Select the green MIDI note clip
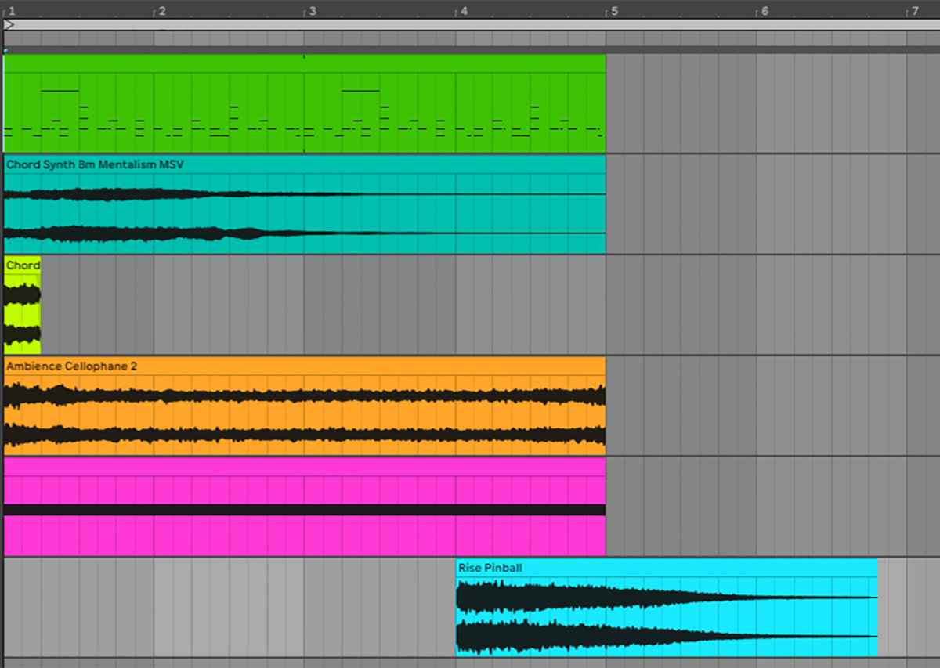 click(x=305, y=103)
